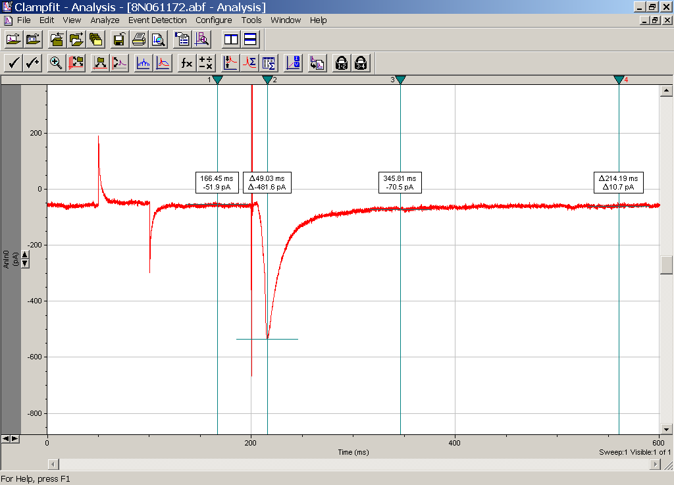The width and height of the screenshot is (674, 485).
Task: Open the Analyze menu
Action: 105,20
